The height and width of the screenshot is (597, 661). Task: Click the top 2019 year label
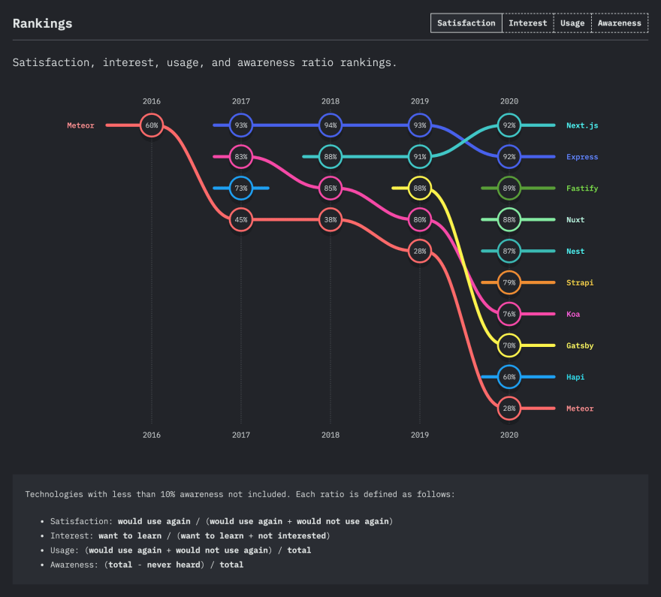pos(420,101)
